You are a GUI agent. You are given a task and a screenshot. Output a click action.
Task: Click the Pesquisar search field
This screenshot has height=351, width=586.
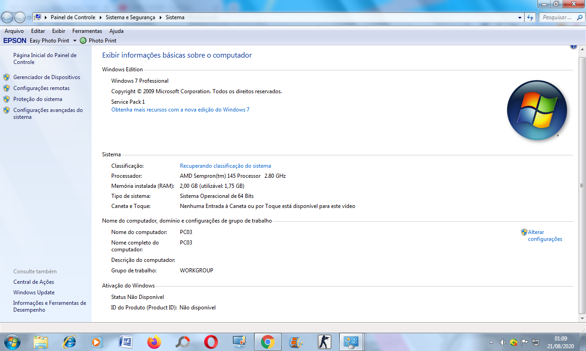pyautogui.click(x=557, y=17)
